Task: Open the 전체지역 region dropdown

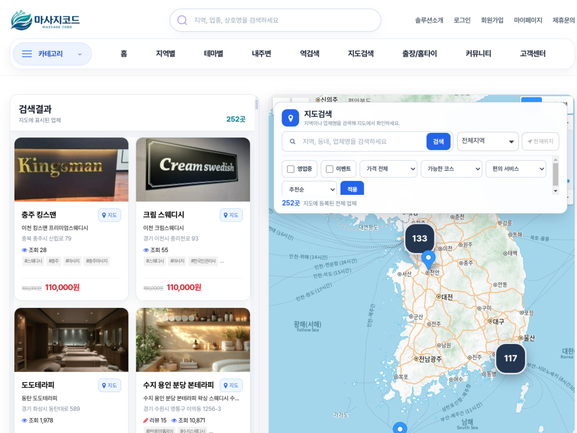Action: tap(488, 141)
